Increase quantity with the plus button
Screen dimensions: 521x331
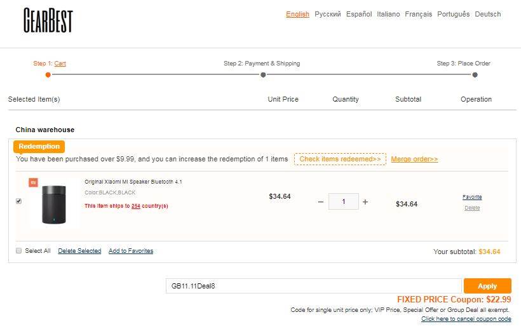click(365, 202)
